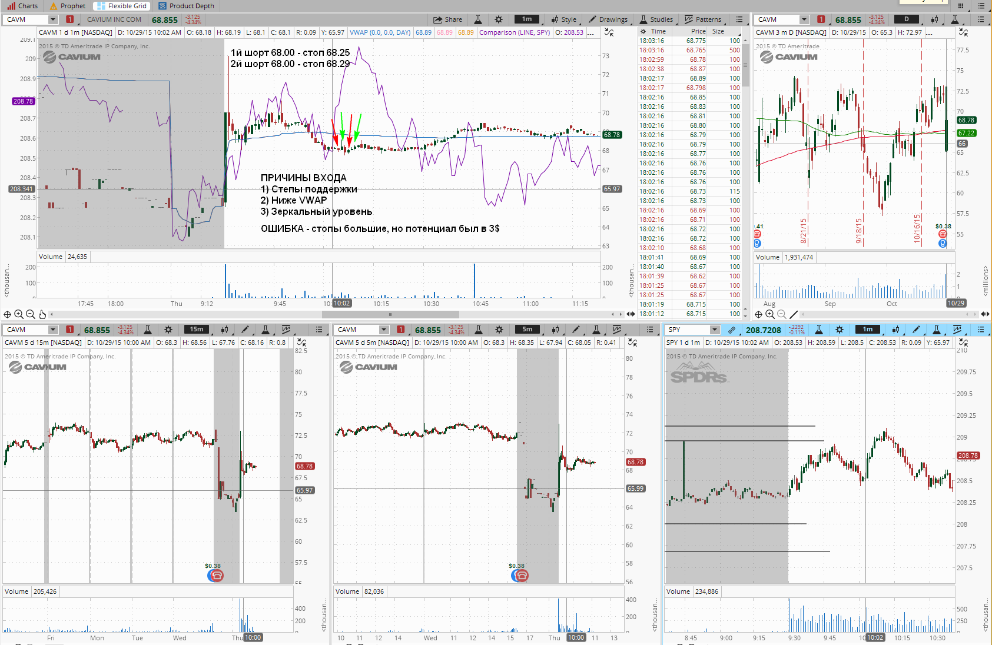The width and height of the screenshot is (992, 645).
Task: Open red link selector on daily chart
Action: 821,19
